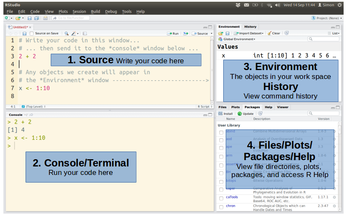Save current document in main toolbar
This screenshot has width=347, height=214.
coord(29,18)
